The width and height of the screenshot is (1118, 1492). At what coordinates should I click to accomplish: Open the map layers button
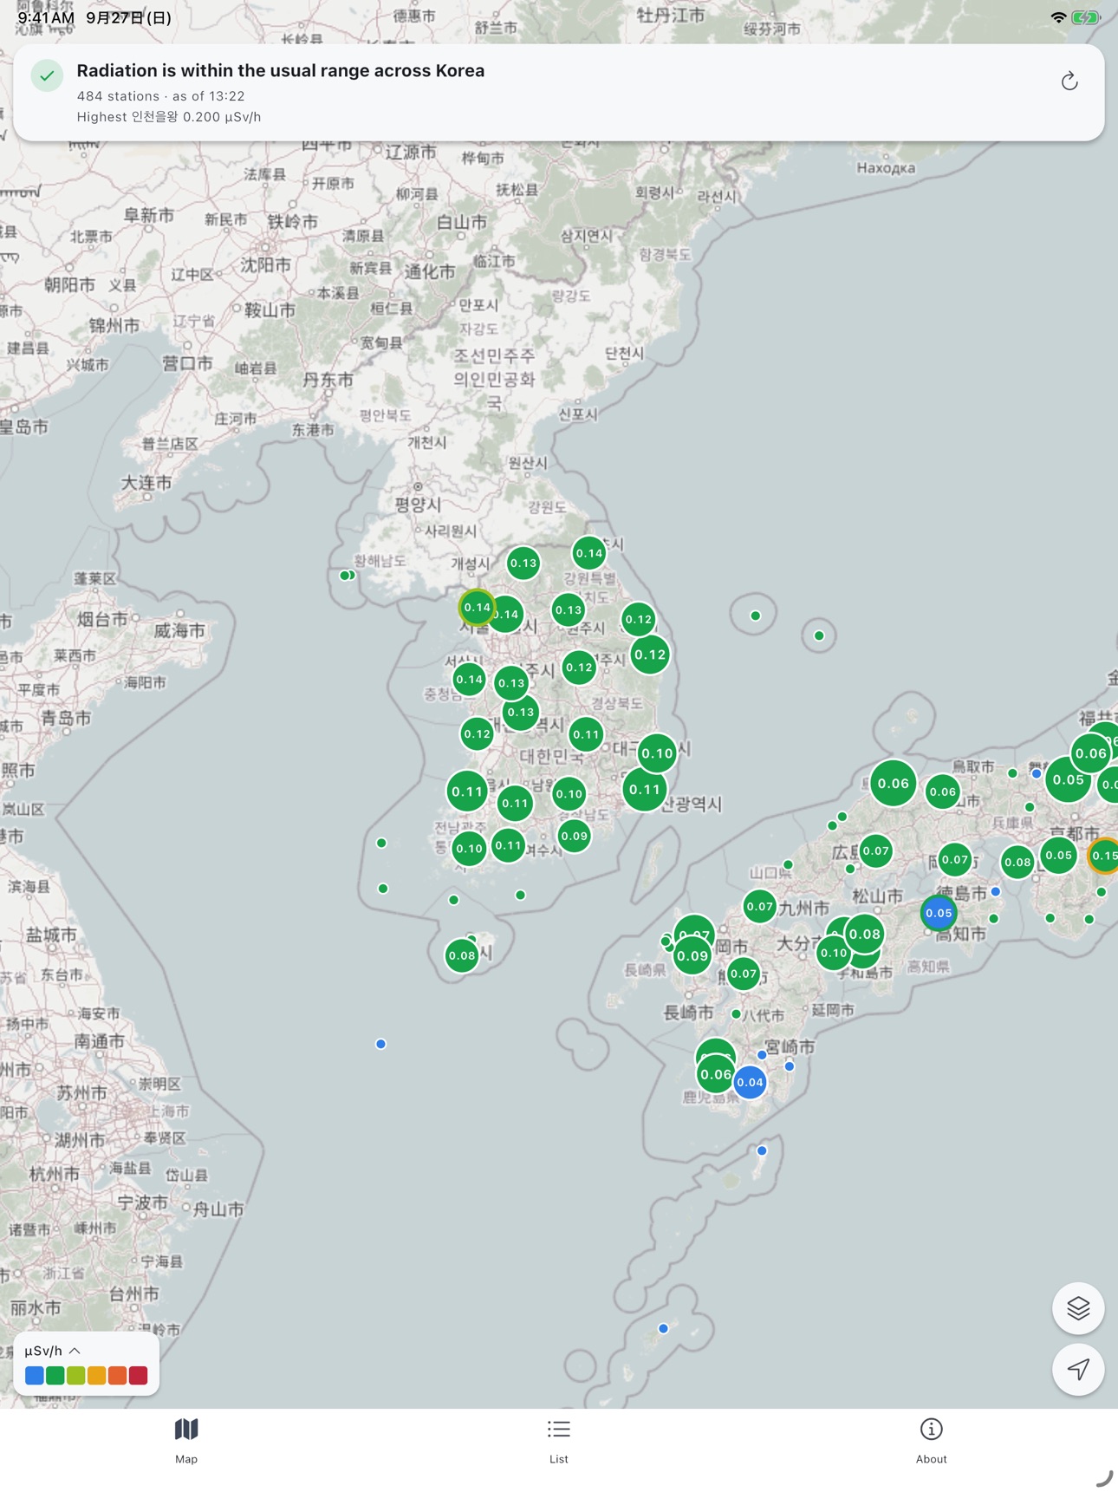coord(1078,1307)
